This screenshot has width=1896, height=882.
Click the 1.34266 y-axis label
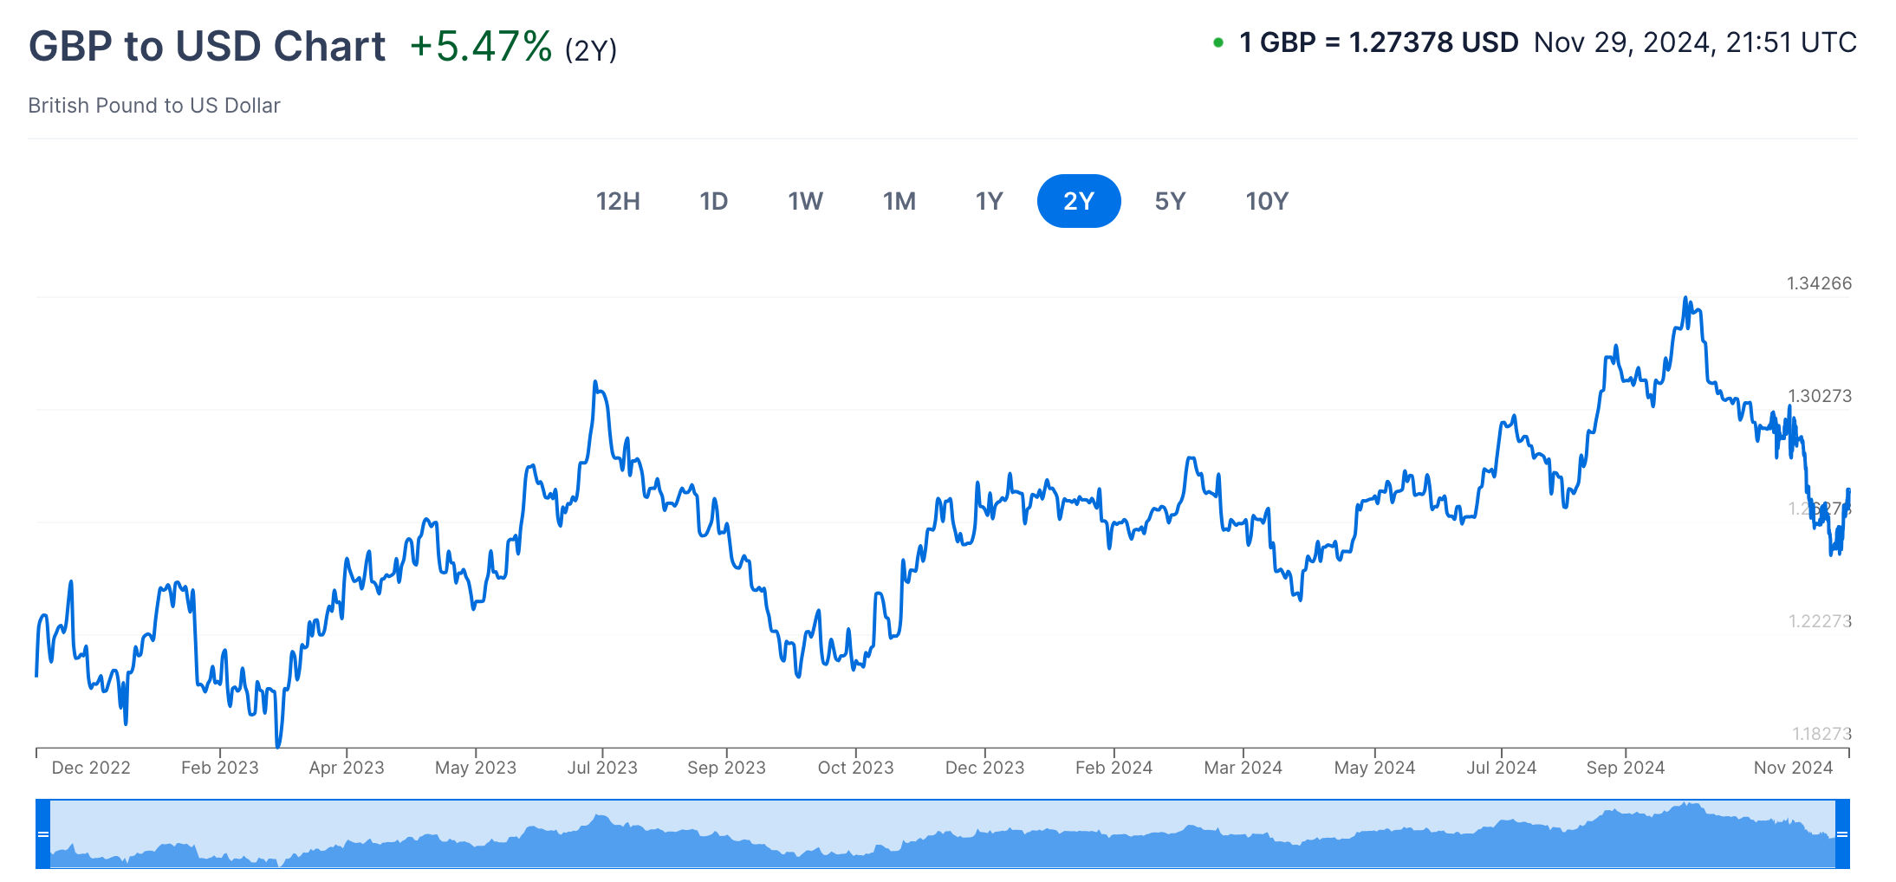[1819, 283]
